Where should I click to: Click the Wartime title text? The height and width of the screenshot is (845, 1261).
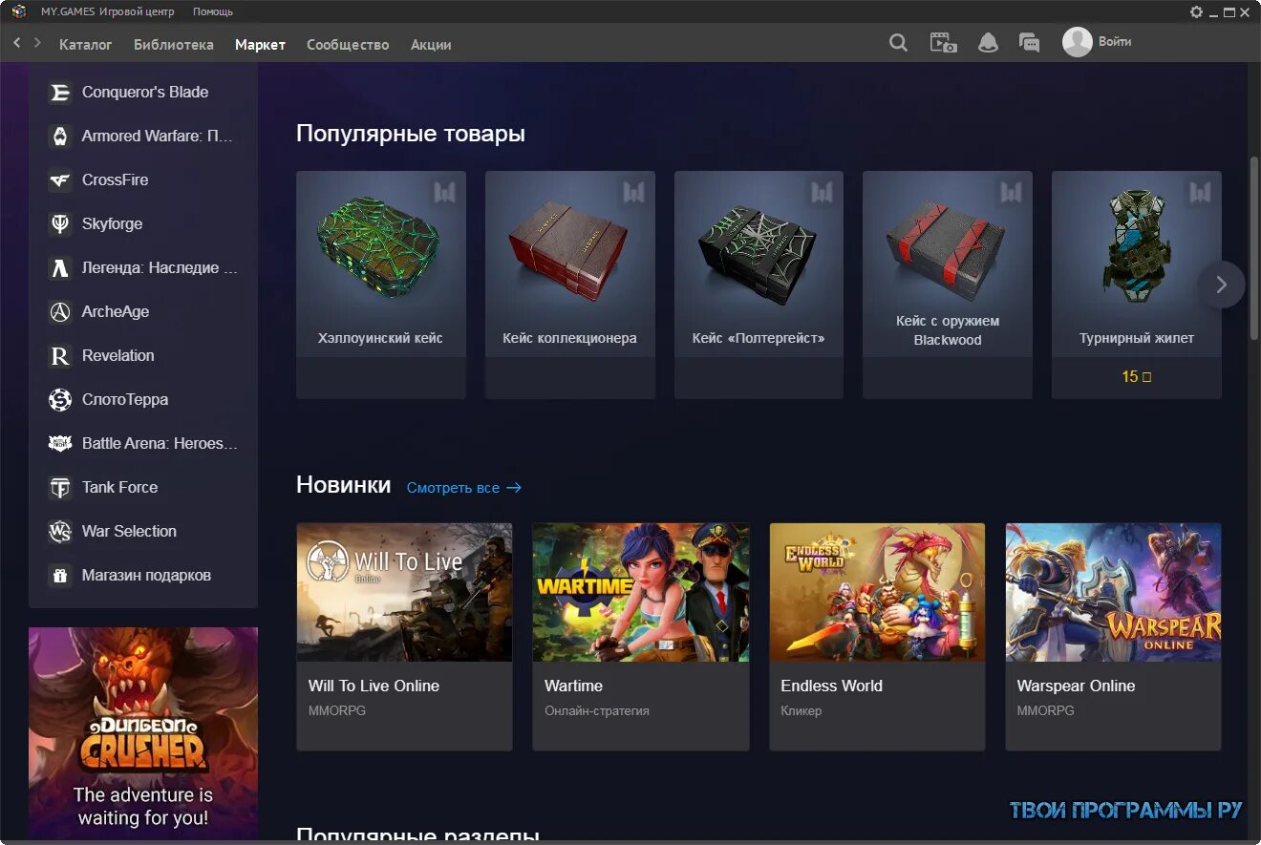pyautogui.click(x=573, y=686)
